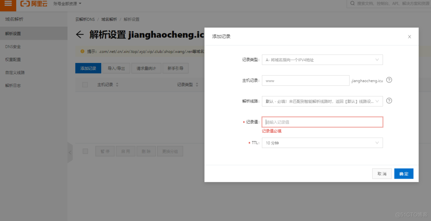Image resolution: width=431 pixels, height=221 pixels.
Task: Go back with the arrow beside 解析设置
Action: pos(80,34)
